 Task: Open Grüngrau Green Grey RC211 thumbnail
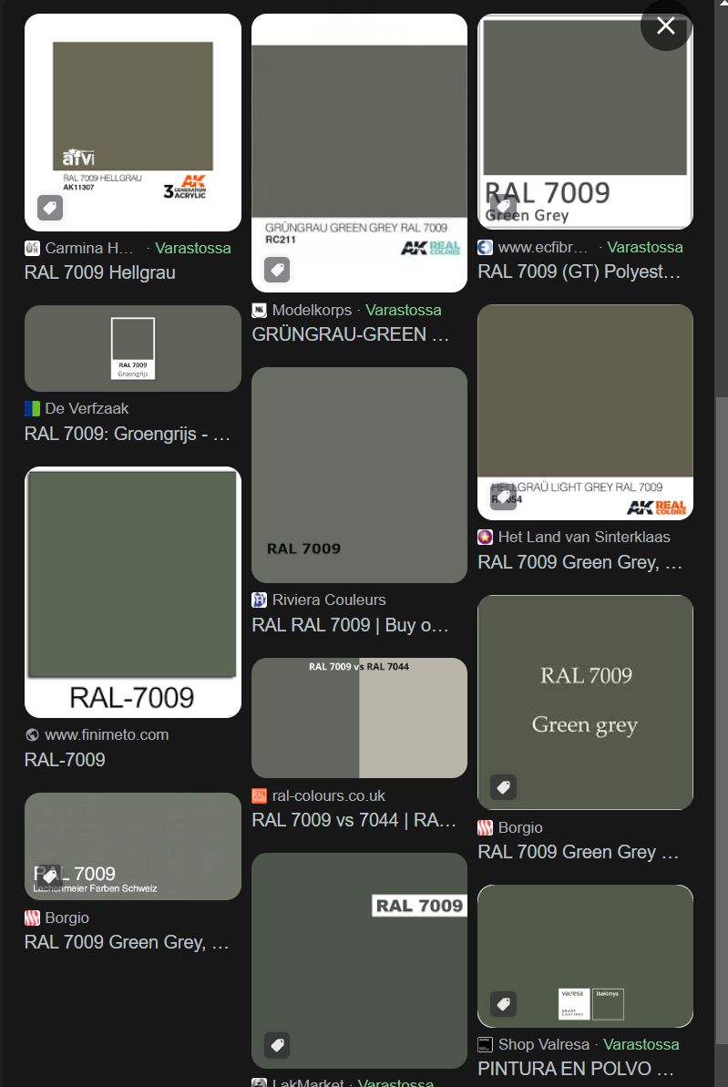[x=359, y=153]
